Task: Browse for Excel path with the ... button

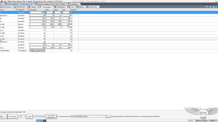Action: pyautogui.click(x=108, y=117)
